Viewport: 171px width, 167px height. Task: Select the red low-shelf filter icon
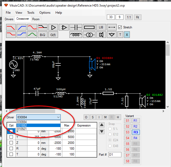point(11,35)
